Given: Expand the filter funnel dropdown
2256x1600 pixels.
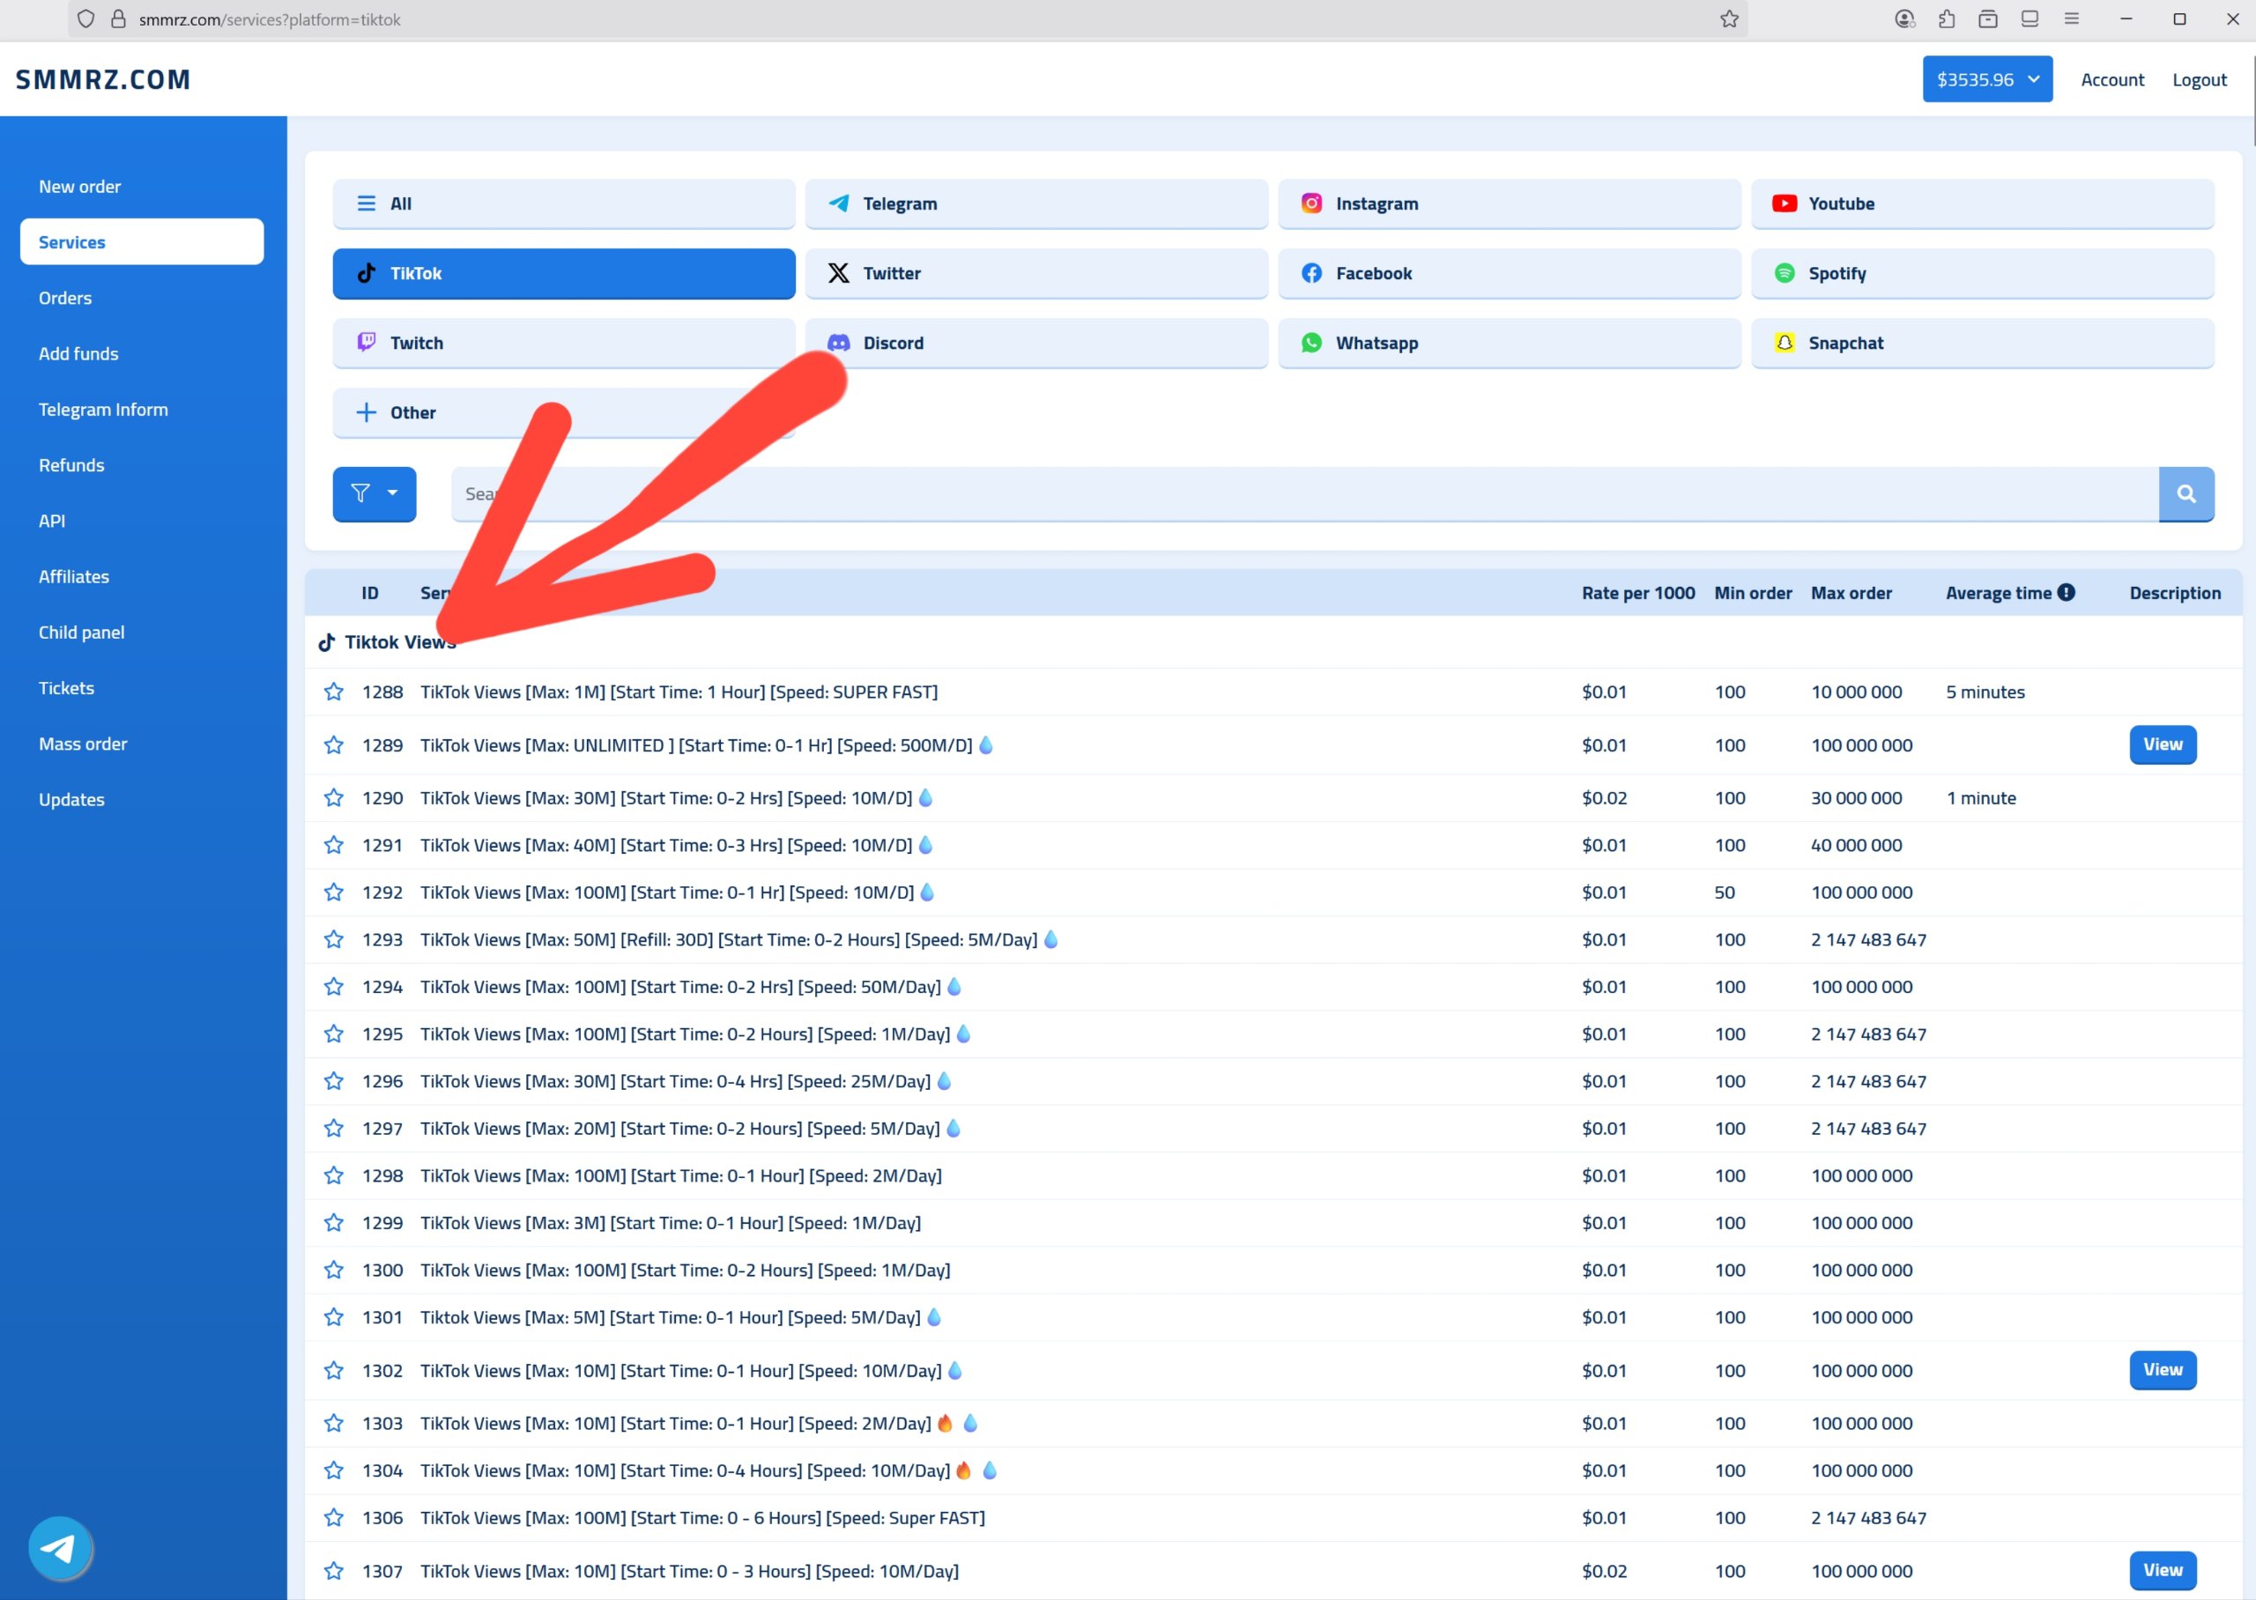Looking at the screenshot, I should 375,493.
